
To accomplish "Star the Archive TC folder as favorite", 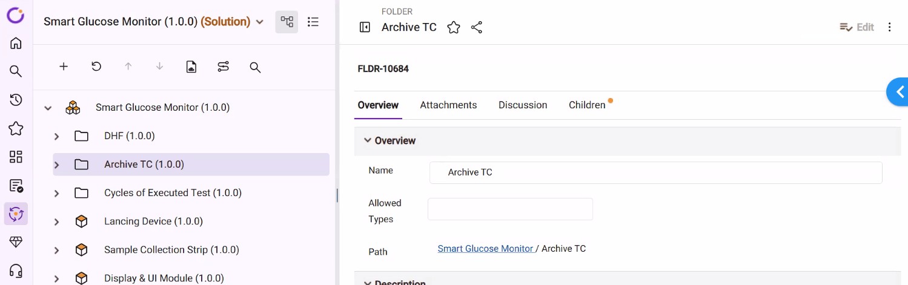I will tap(454, 27).
